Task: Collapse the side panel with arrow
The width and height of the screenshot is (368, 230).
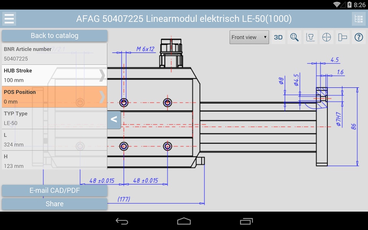Action: pos(114,120)
